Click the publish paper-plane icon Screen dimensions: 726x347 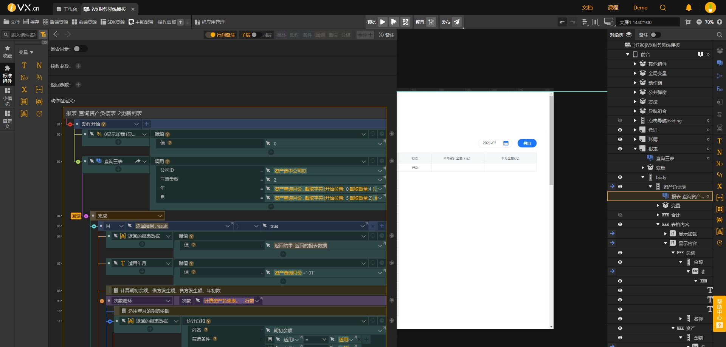tap(457, 22)
